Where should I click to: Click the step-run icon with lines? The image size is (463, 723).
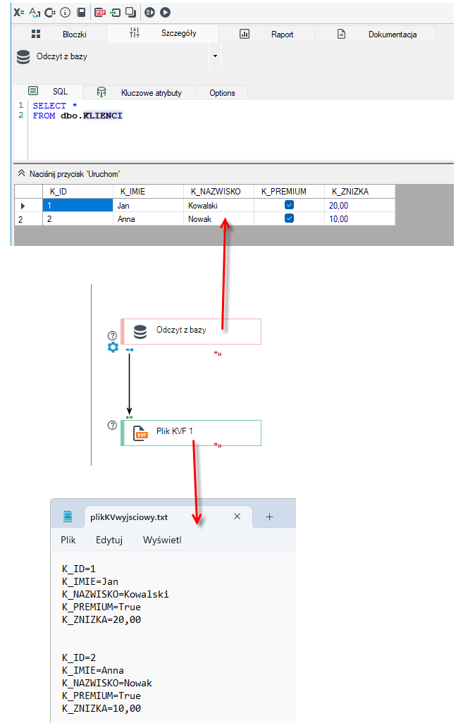tap(149, 13)
